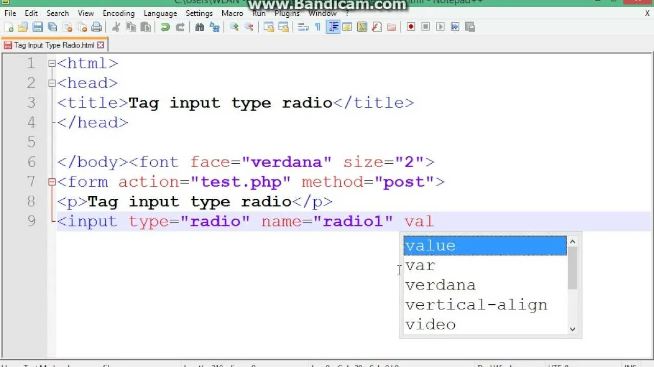Run macro multiple times icon
The image size is (654, 367).
point(455,27)
